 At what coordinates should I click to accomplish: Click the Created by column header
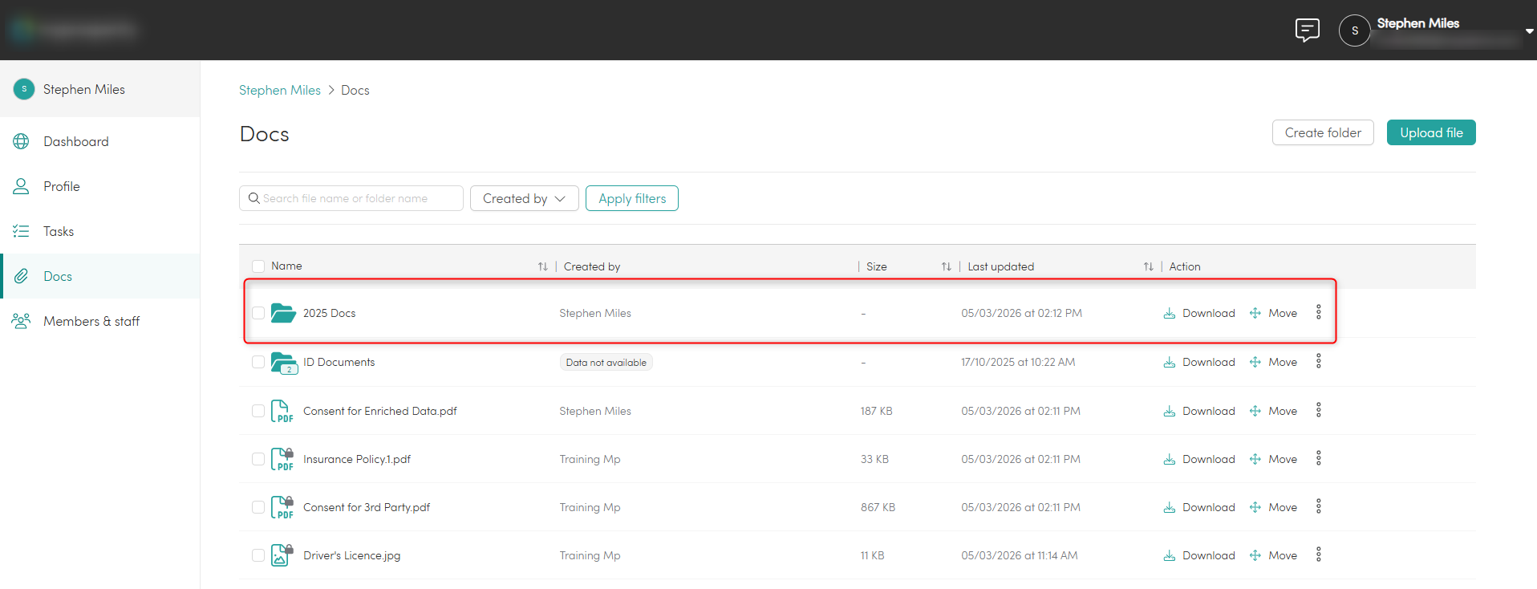[x=592, y=266]
